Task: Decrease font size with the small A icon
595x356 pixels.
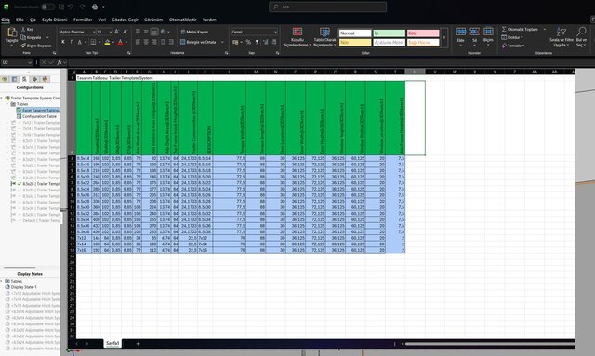Action: tap(125, 32)
